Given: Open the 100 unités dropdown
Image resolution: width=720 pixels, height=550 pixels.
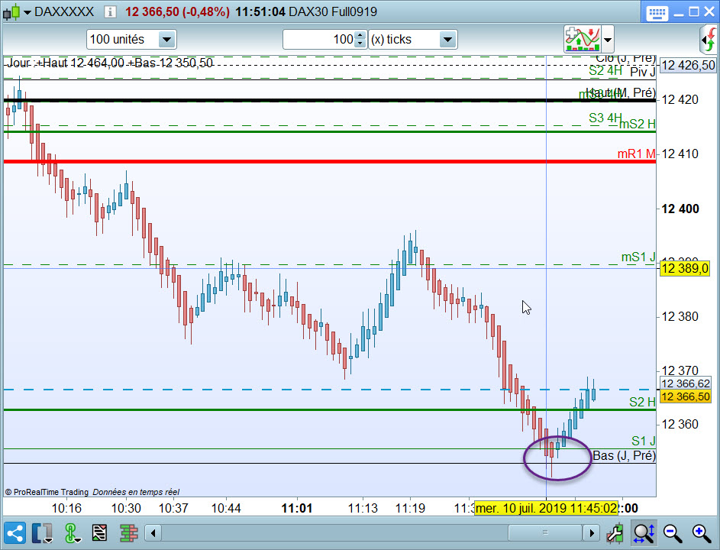Looking at the screenshot, I should tap(131, 40).
